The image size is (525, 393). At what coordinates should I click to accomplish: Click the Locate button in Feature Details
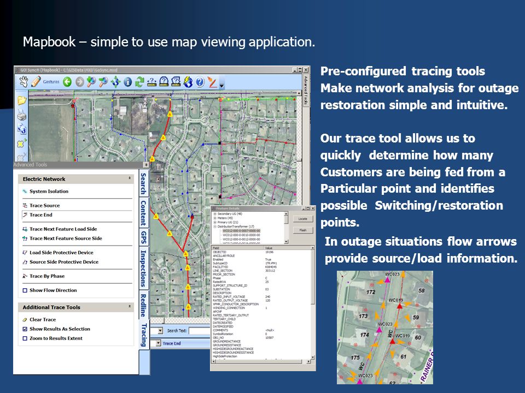click(x=303, y=219)
